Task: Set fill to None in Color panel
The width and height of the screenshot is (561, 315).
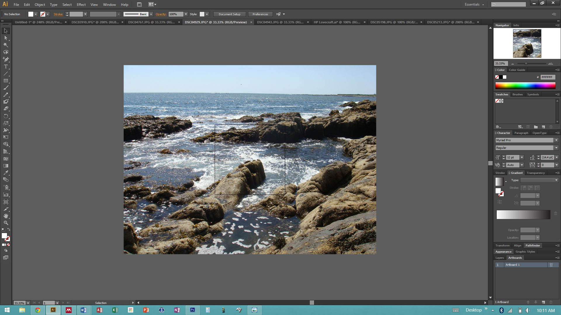Action: point(497,77)
